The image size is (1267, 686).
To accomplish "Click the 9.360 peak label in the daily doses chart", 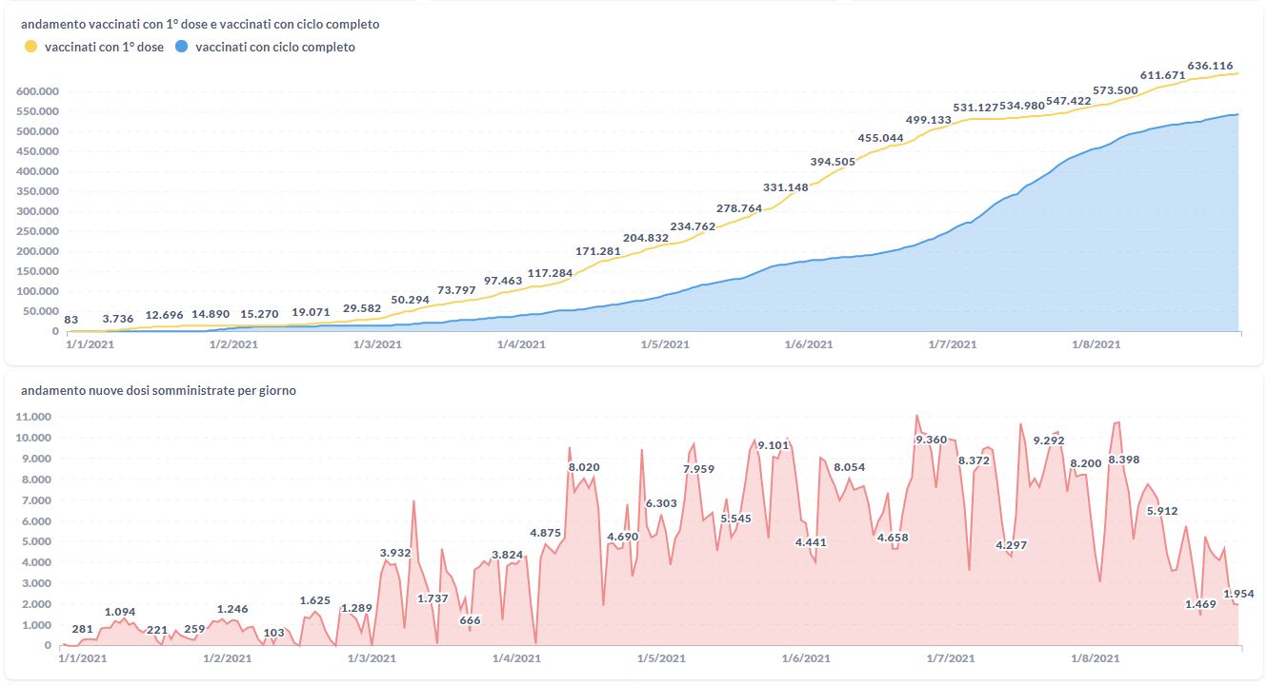I will pos(931,440).
